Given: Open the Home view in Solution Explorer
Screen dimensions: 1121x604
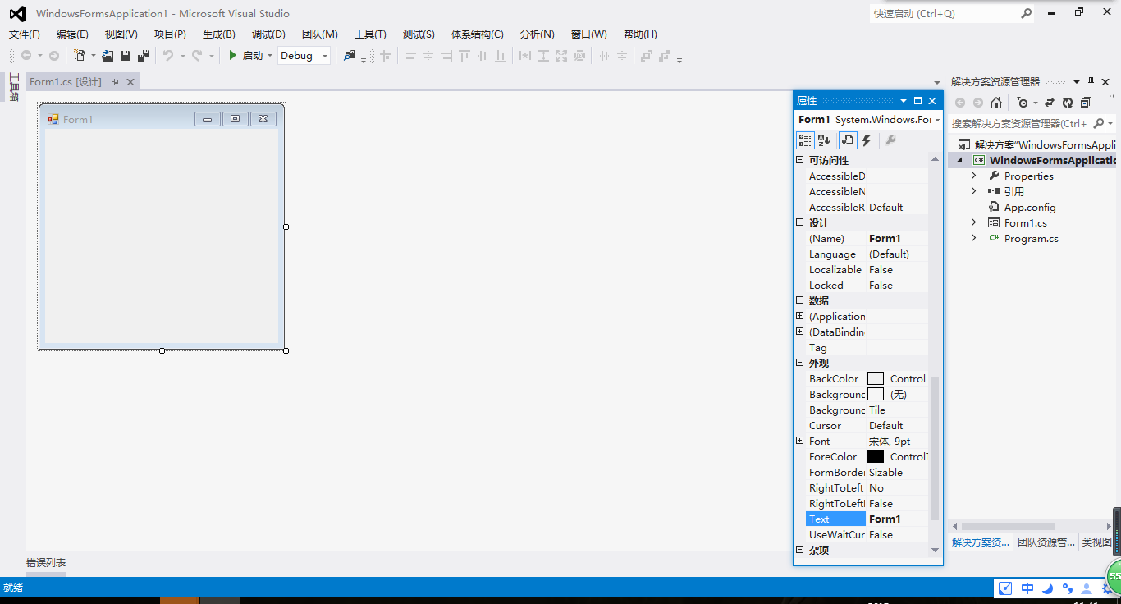Looking at the screenshot, I should 996,103.
